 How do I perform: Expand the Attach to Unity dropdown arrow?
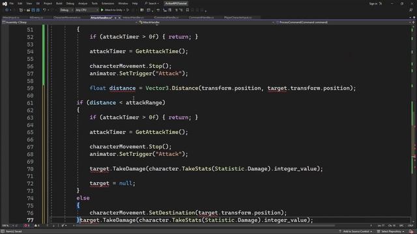124,10
